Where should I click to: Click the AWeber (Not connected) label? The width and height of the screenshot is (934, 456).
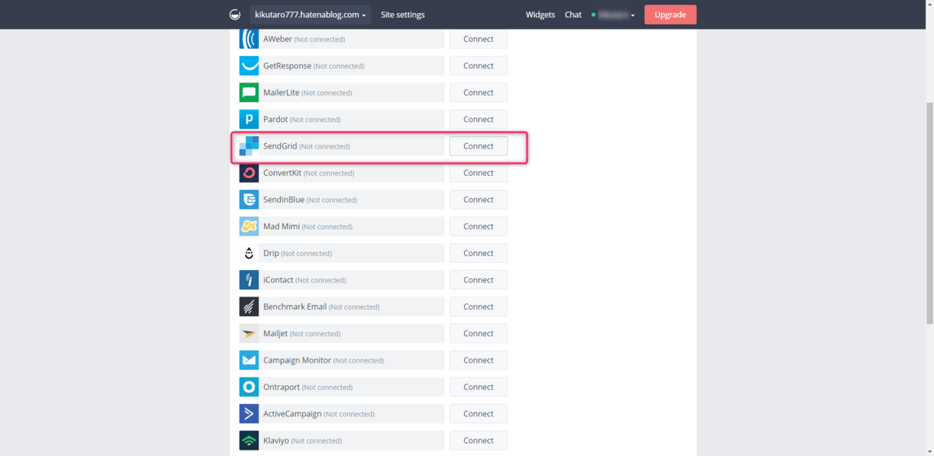tap(304, 39)
